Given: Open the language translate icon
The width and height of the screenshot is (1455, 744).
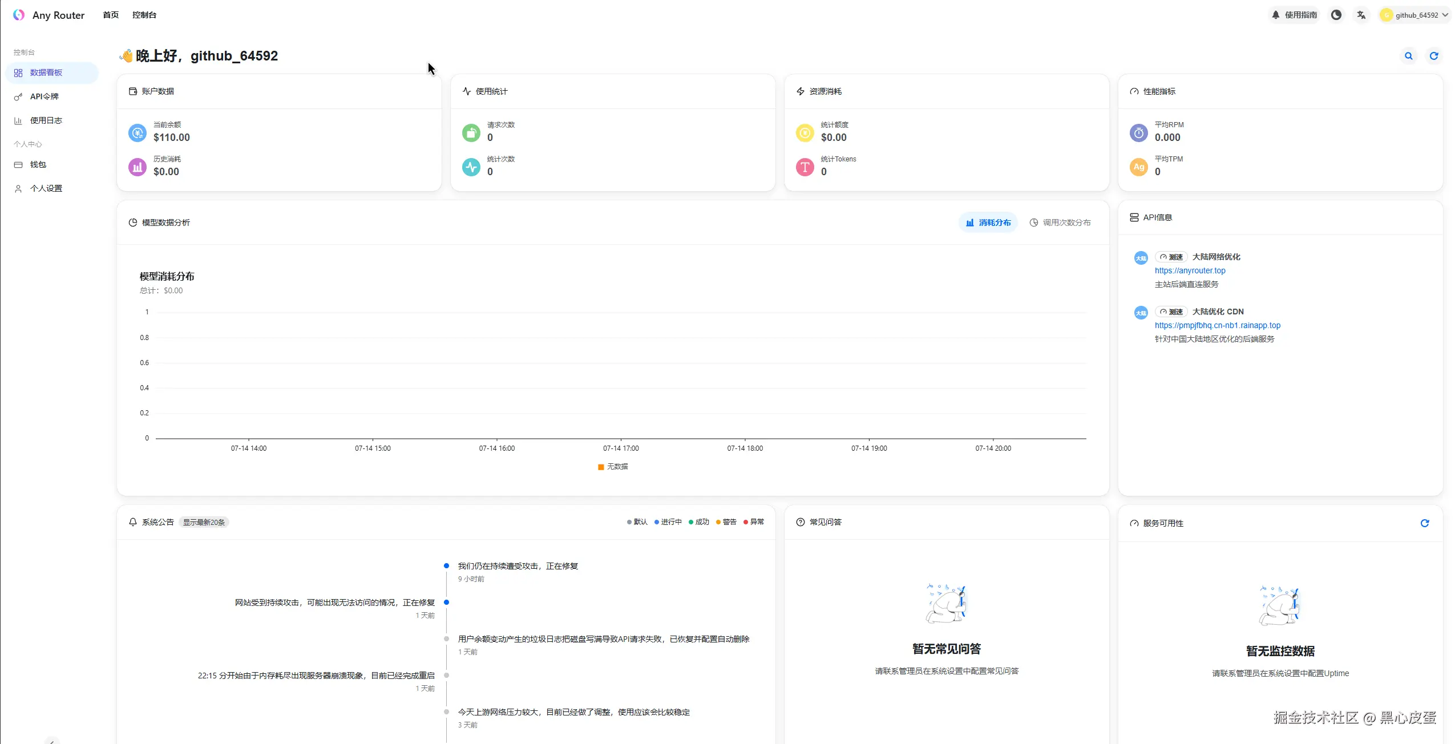Looking at the screenshot, I should tap(1361, 15).
